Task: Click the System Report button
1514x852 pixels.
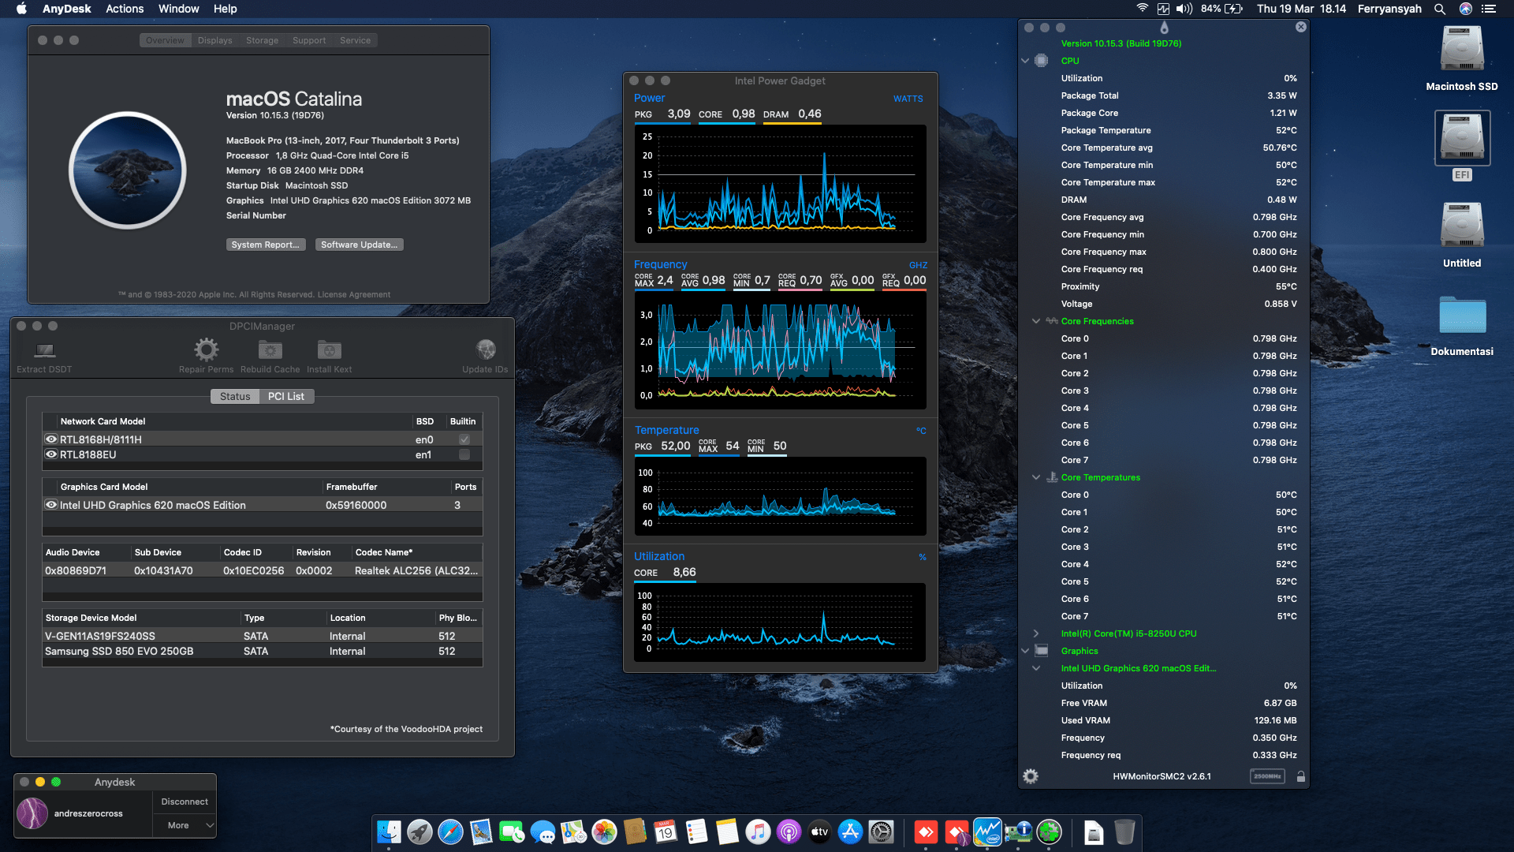Action: click(266, 245)
